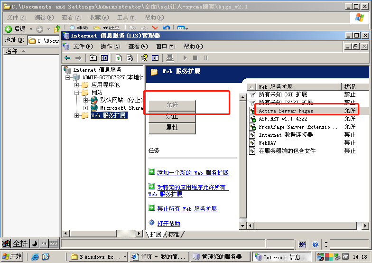The image size is (372, 263).
Task: Toggle the IME half/full moon icon
Action: [34, 244]
